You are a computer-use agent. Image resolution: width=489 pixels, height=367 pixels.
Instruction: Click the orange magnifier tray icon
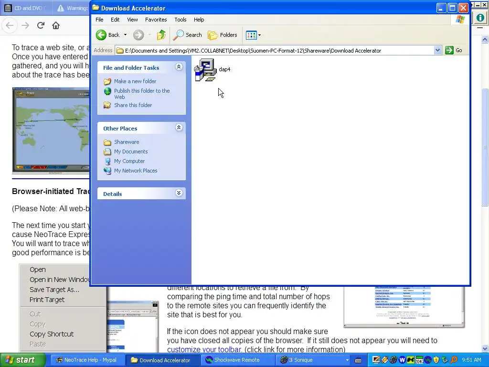pyautogui.click(x=454, y=360)
